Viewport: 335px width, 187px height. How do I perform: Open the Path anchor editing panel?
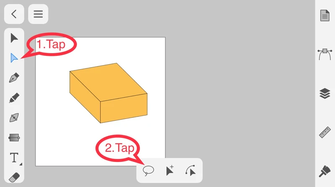(x=325, y=54)
